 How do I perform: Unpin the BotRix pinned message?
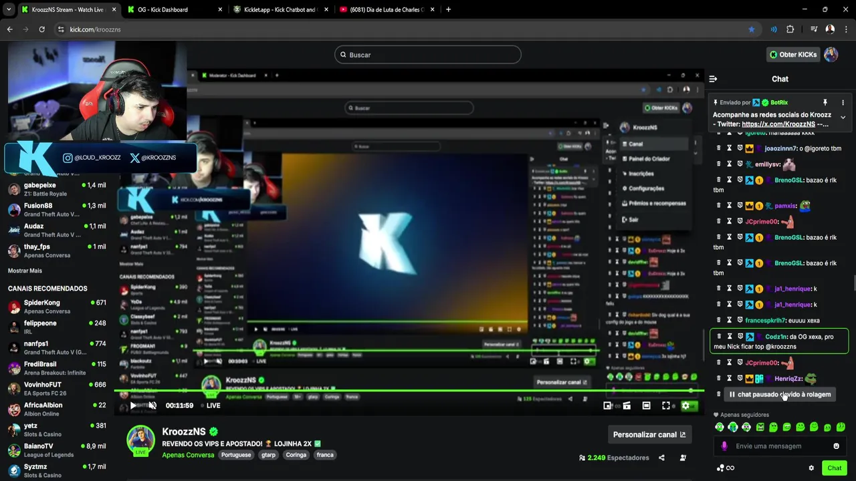(825, 102)
